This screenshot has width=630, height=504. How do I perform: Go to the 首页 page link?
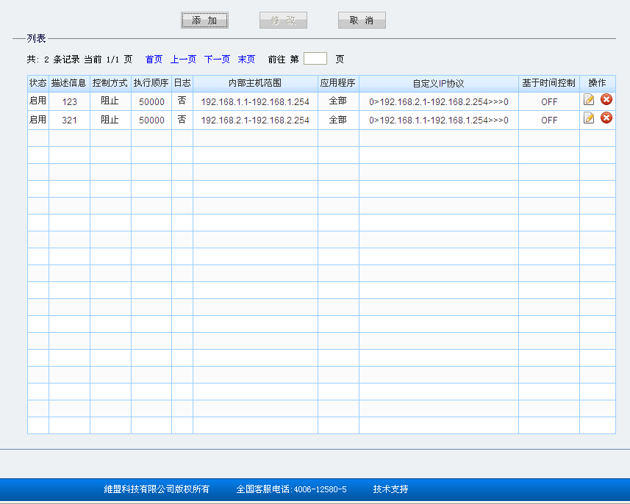click(154, 60)
